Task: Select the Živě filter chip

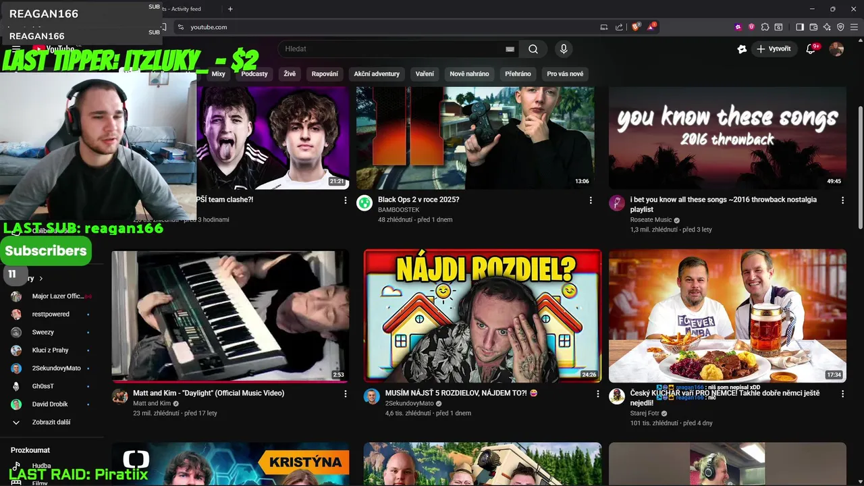Action: point(290,74)
